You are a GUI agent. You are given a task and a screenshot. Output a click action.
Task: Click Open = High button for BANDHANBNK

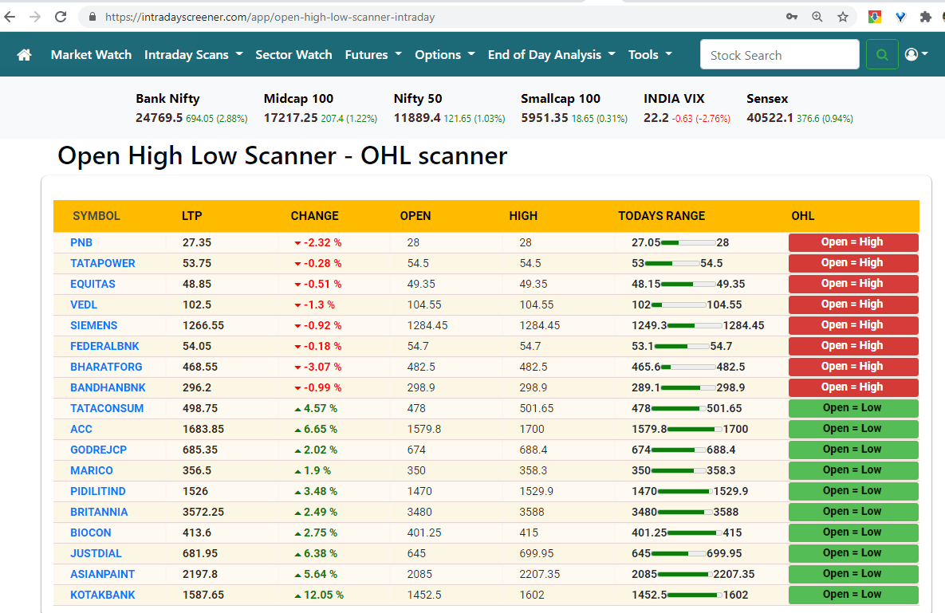tap(853, 387)
